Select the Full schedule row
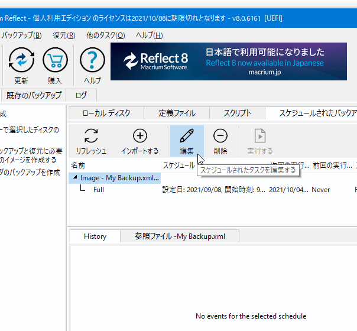Image resolution: width=357 pixels, height=331 pixels. point(99,190)
